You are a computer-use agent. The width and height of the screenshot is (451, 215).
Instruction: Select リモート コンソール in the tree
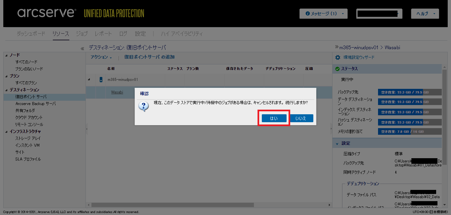point(29,125)
